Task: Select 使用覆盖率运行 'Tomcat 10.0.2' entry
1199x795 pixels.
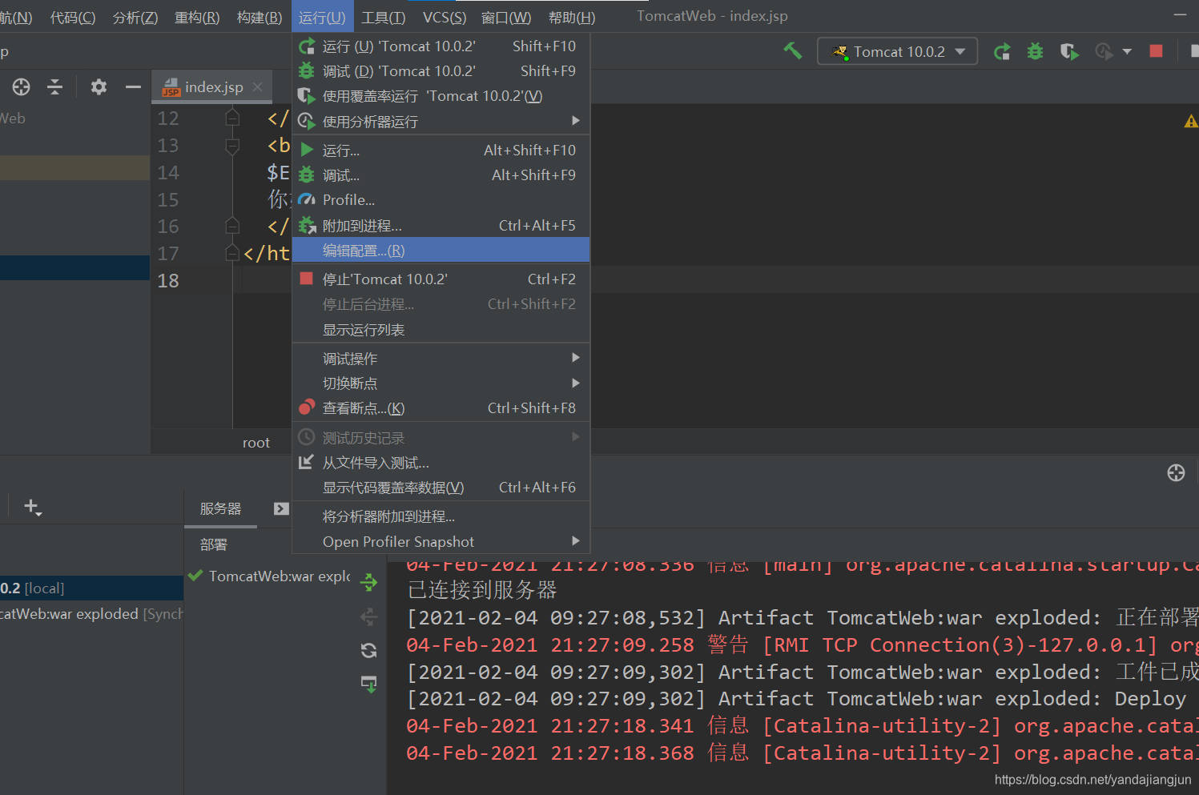Action: pyautogui.click(x=441, y=96)
